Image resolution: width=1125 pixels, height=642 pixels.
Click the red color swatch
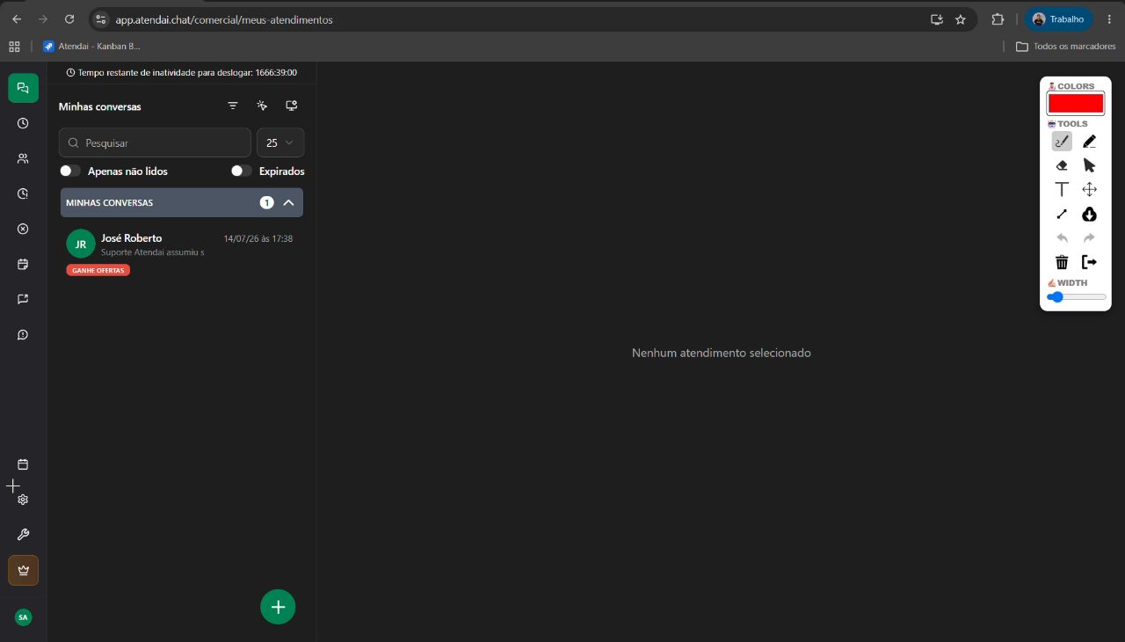(x=1075, y=104)
